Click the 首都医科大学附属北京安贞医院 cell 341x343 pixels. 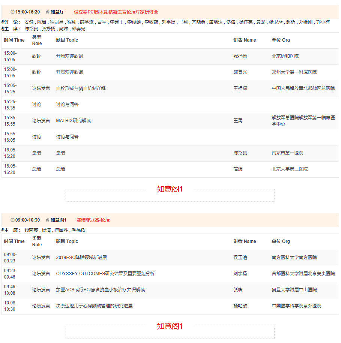(x=303, y=273)
